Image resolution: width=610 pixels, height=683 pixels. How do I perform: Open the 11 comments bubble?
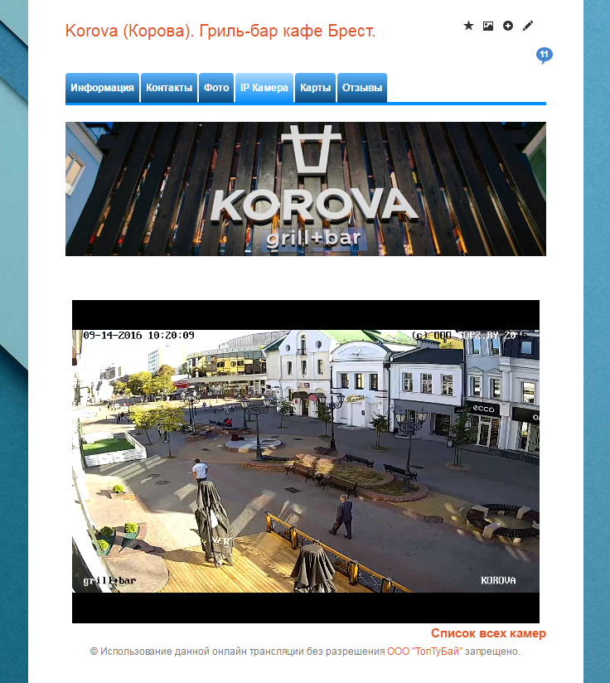545,56
